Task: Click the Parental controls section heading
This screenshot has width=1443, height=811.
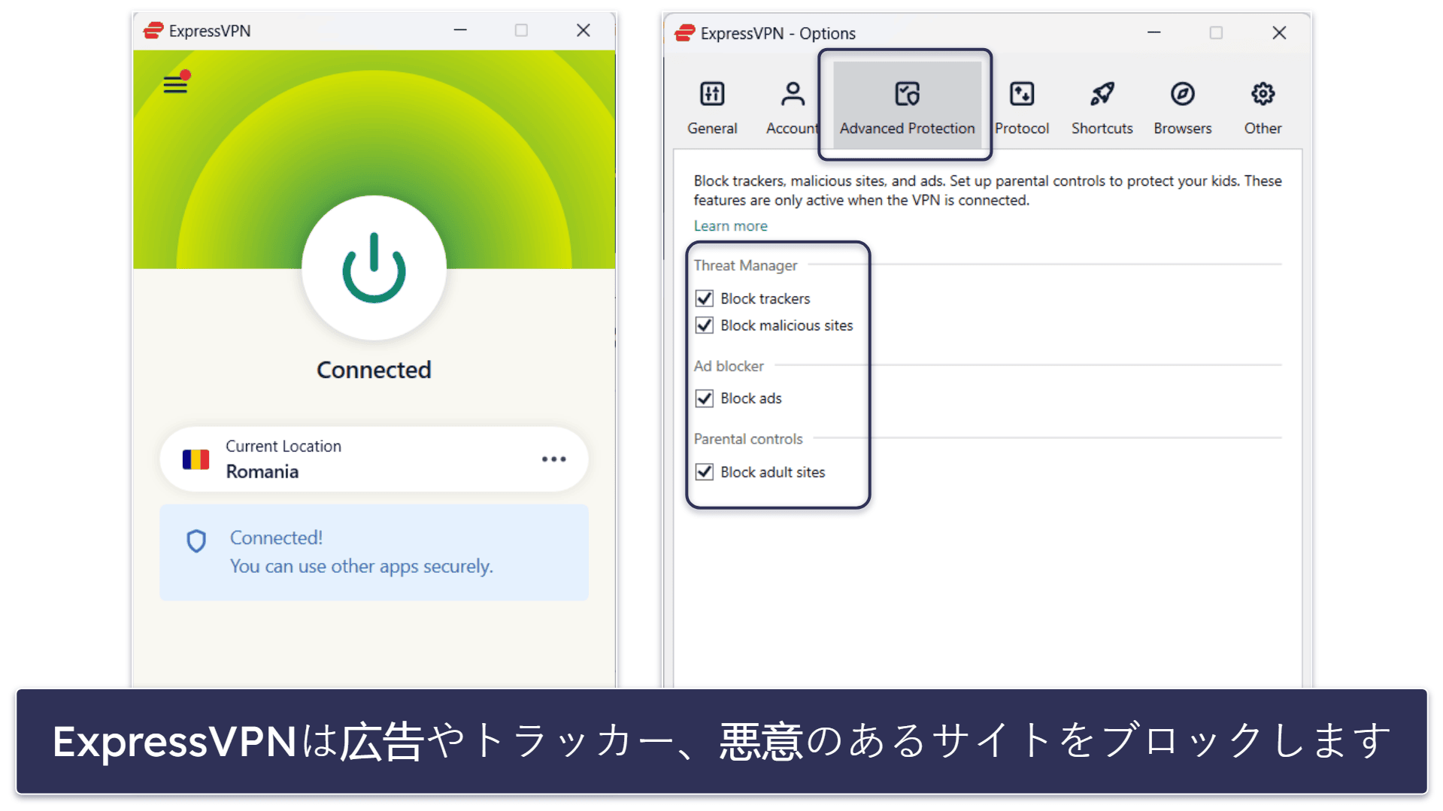Action: (748, 439)
